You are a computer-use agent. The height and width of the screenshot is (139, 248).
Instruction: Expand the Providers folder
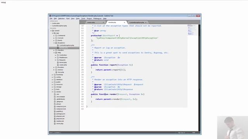pos(54,68)
